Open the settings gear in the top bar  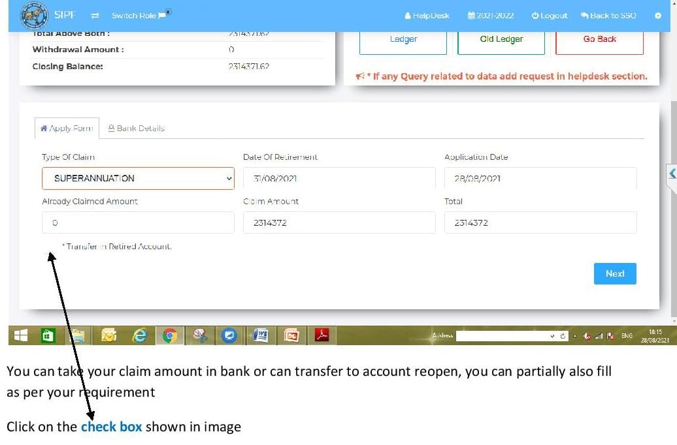click(x=657, y=15)
